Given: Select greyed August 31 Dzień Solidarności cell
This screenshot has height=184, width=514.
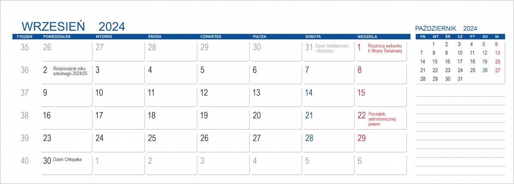Looking at the screenshot, I should 329,51.
